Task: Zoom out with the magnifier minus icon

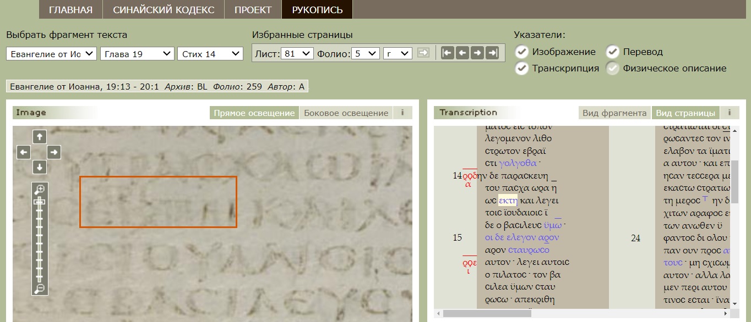Action: pos(40,288)
